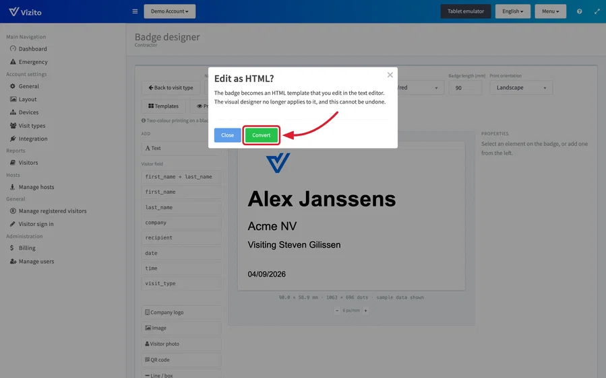Add a Visitor photo element
The height and width of the screenshot is (378, 606).
(181, 344)
